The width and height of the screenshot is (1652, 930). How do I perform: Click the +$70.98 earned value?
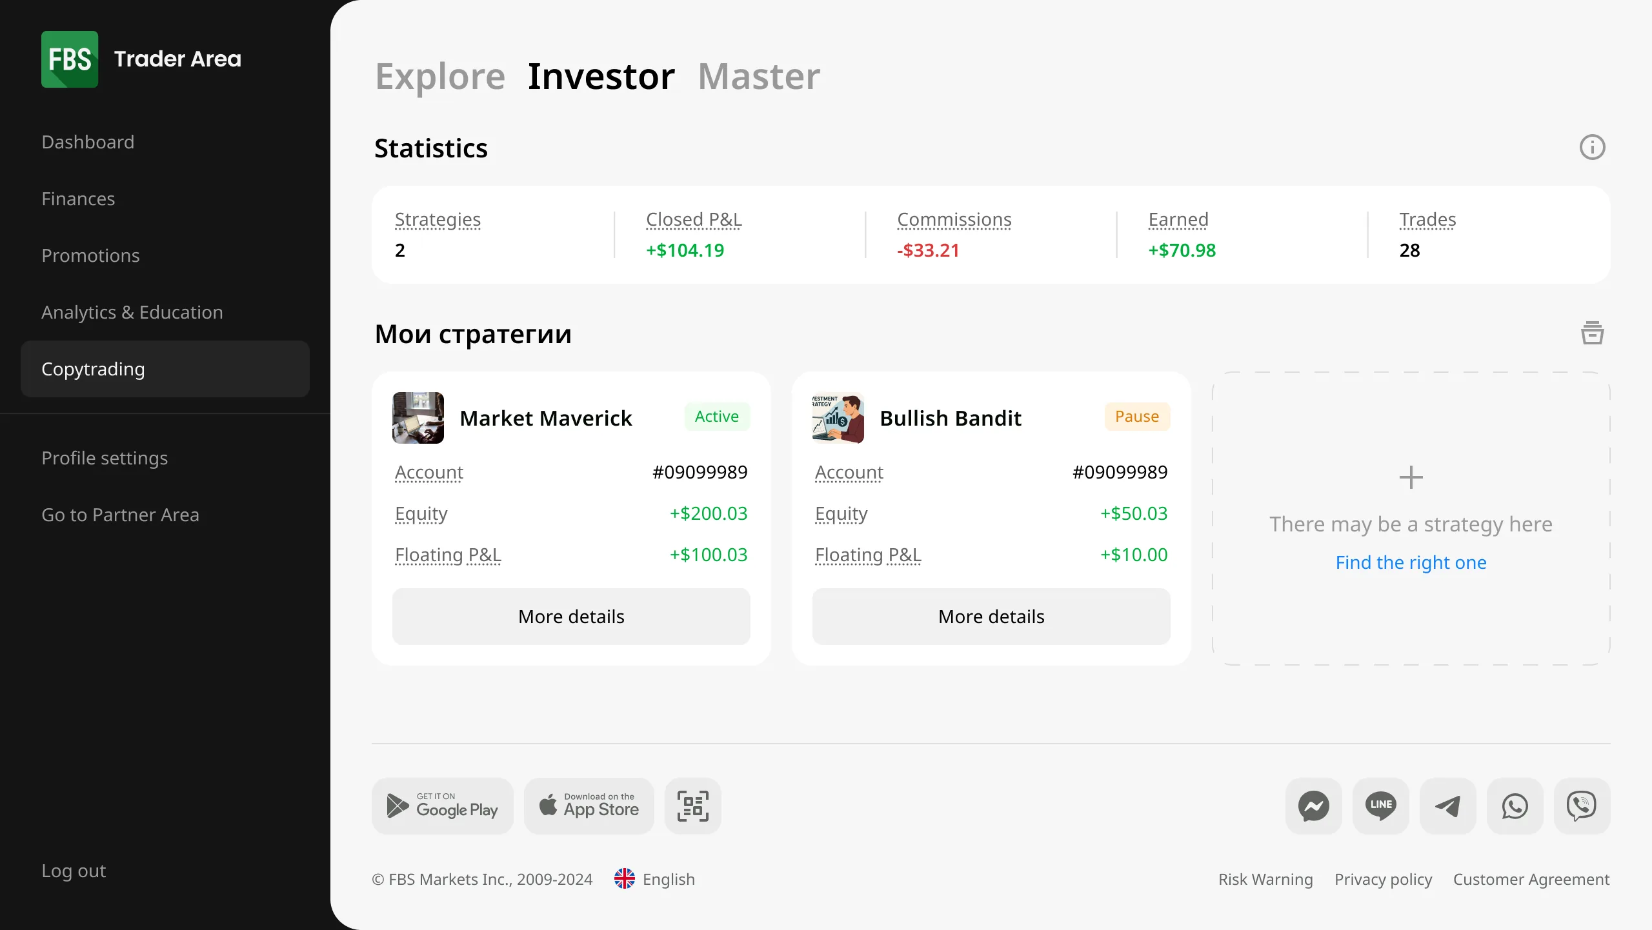click(x=1182, y=250)
